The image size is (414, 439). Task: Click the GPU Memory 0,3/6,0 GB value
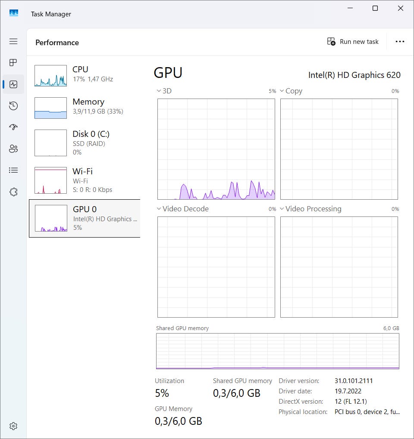click(179, 421)
